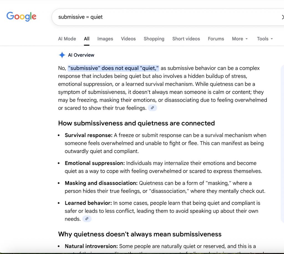Open the Tools dropdown
This screenshot has height=254, width=284.
coord(265,39)
